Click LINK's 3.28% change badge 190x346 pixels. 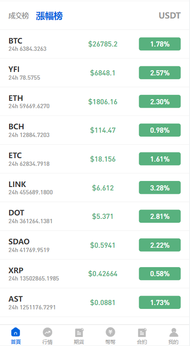160,187
